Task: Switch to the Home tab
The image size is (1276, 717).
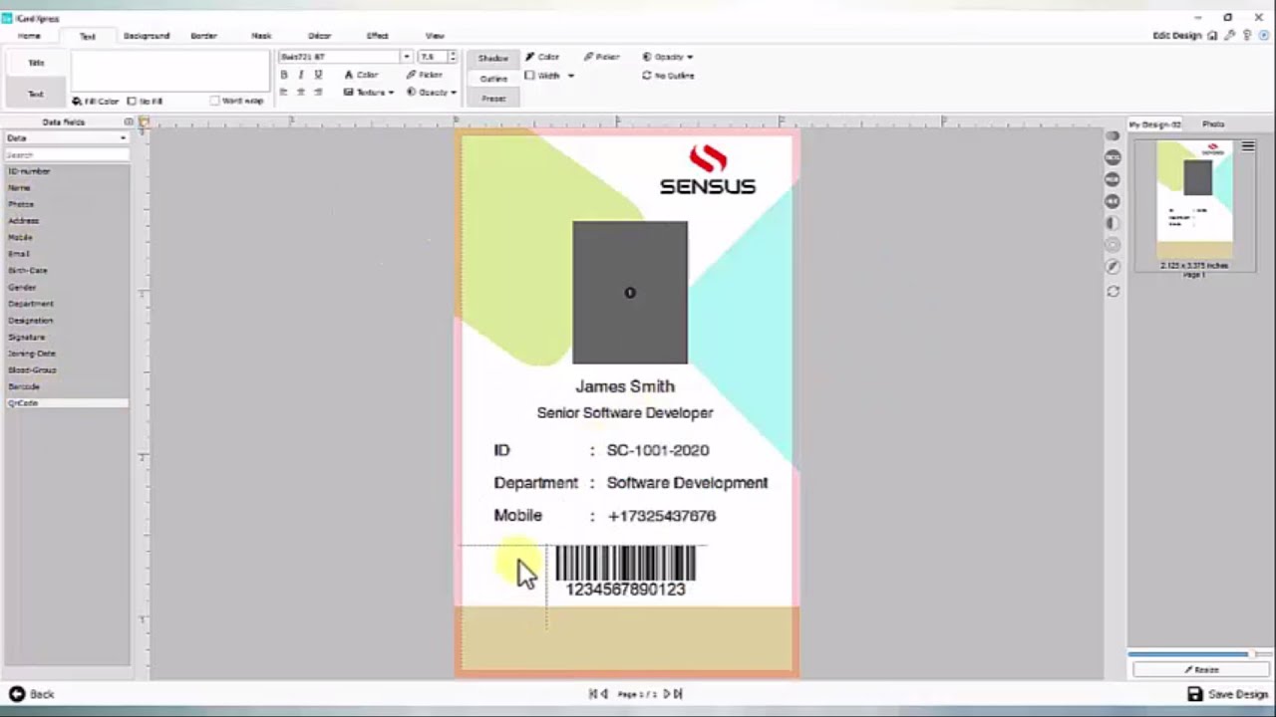Action: click(29, 36)
